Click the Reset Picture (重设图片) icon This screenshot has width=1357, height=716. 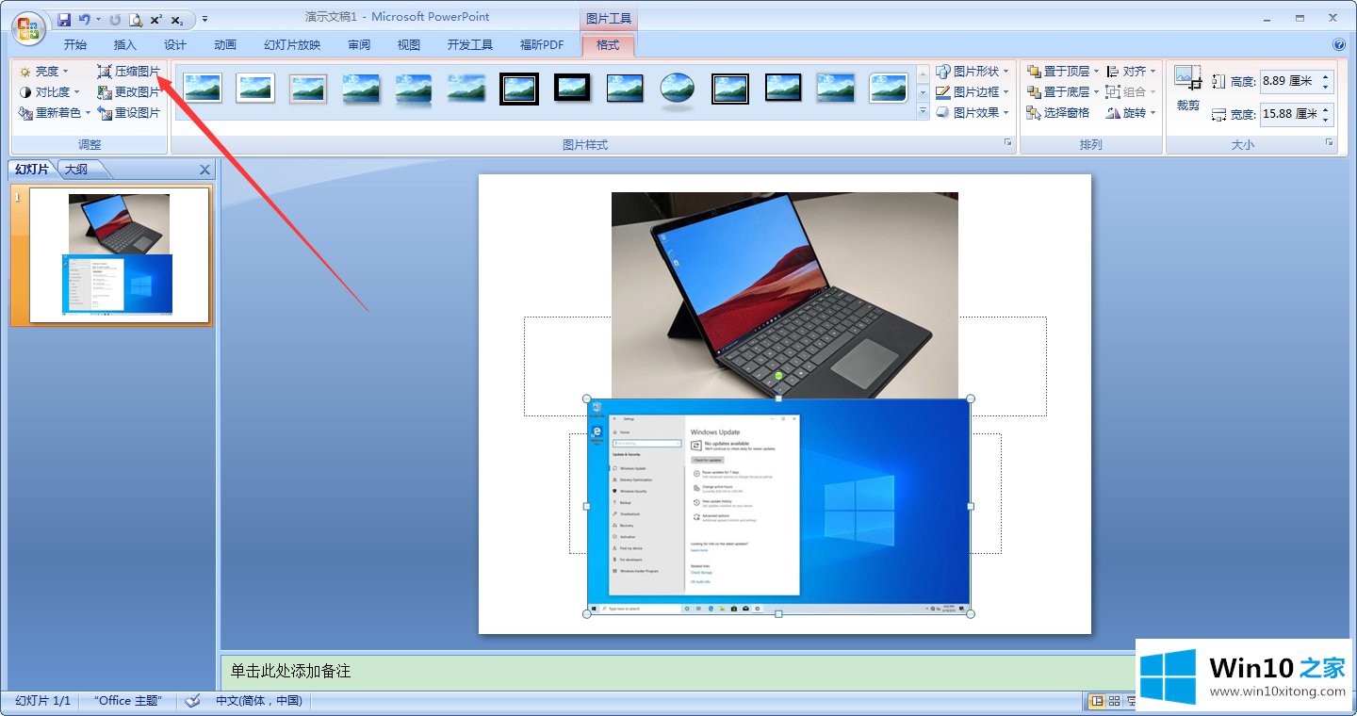105,113
